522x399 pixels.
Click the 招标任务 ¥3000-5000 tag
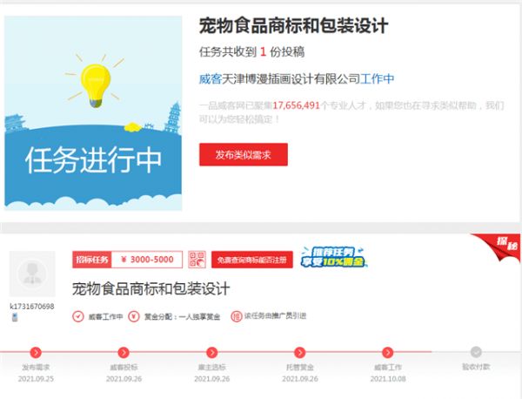point(128,260)
